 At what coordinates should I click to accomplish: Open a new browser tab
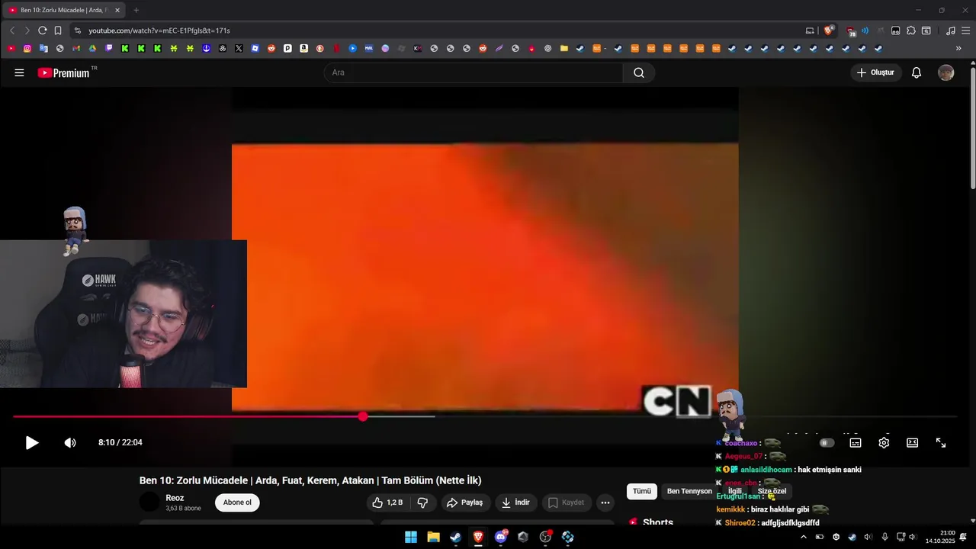click(x=136, y=10)
